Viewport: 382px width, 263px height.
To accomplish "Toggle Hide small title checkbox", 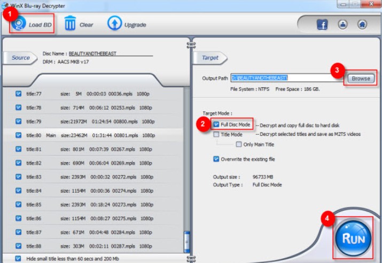I will click(x=18, y=258).
